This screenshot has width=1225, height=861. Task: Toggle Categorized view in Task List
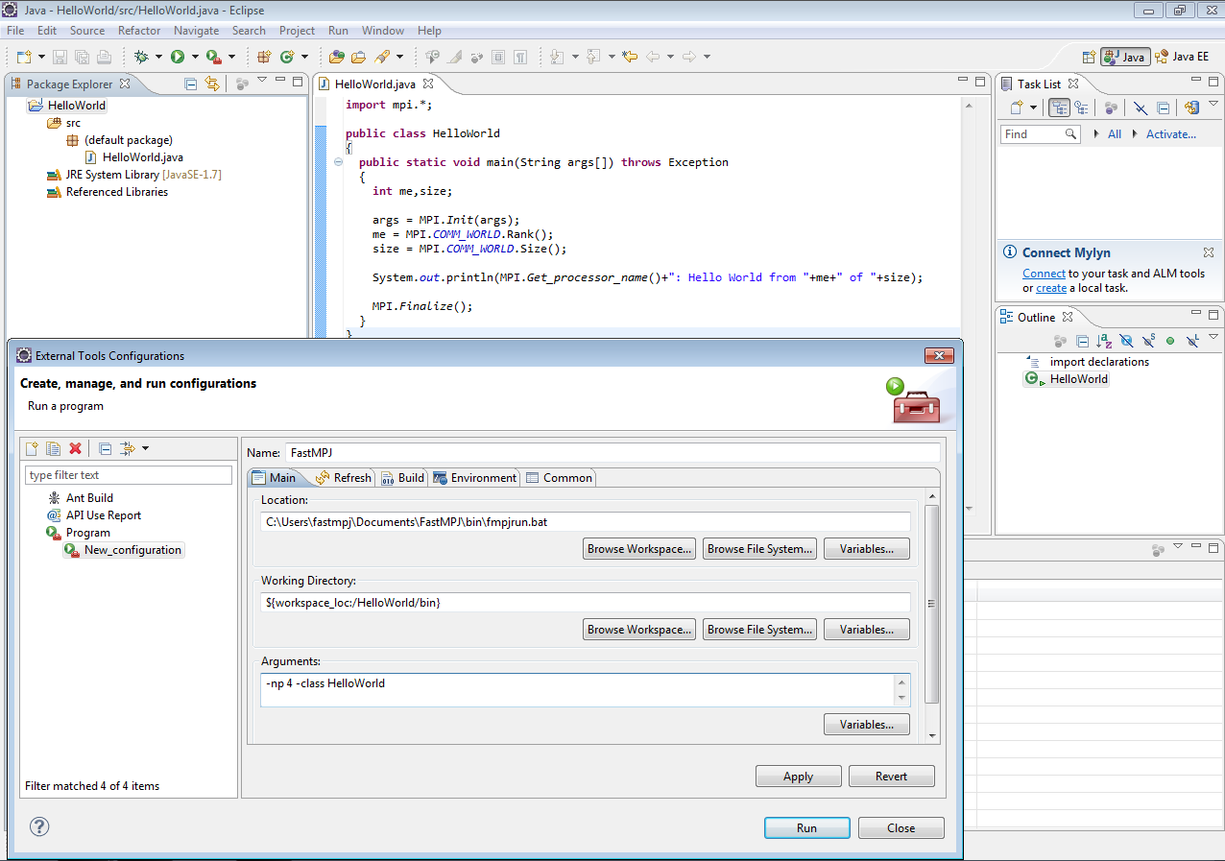pyautogui.click(x=1059, y=108)
